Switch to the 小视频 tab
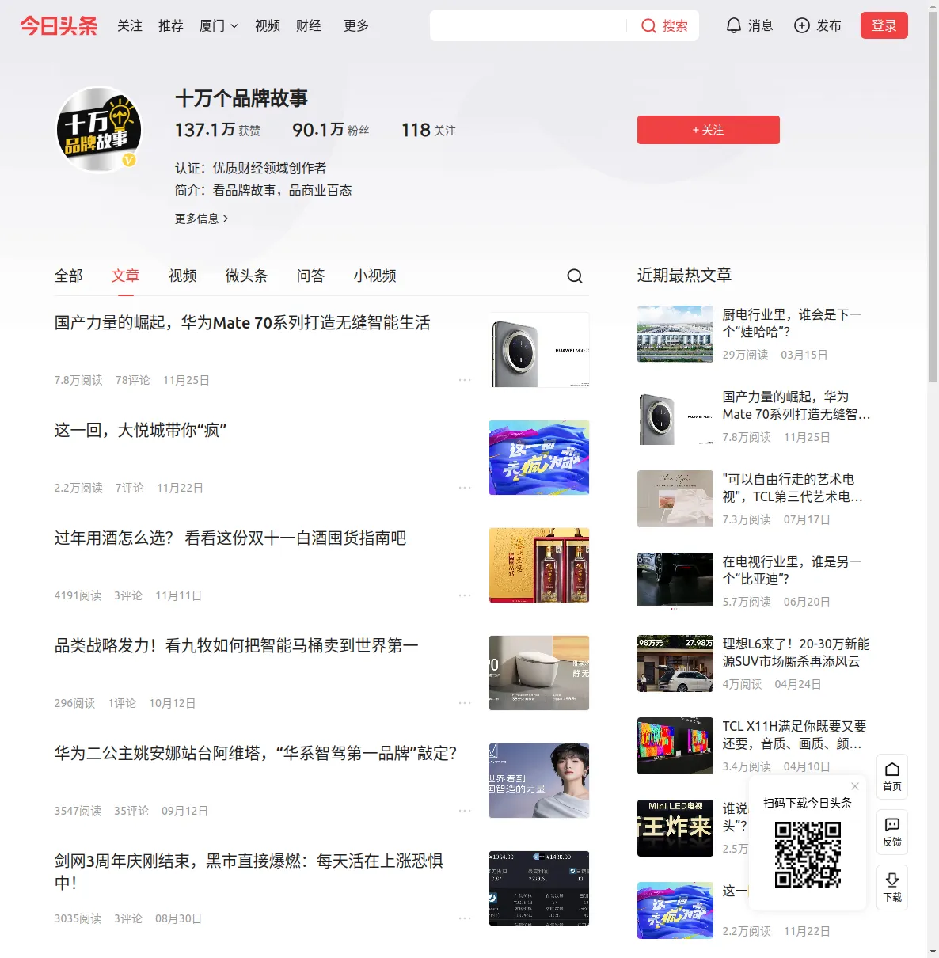This screenshot has height=958, width=939. pos(375,276)
